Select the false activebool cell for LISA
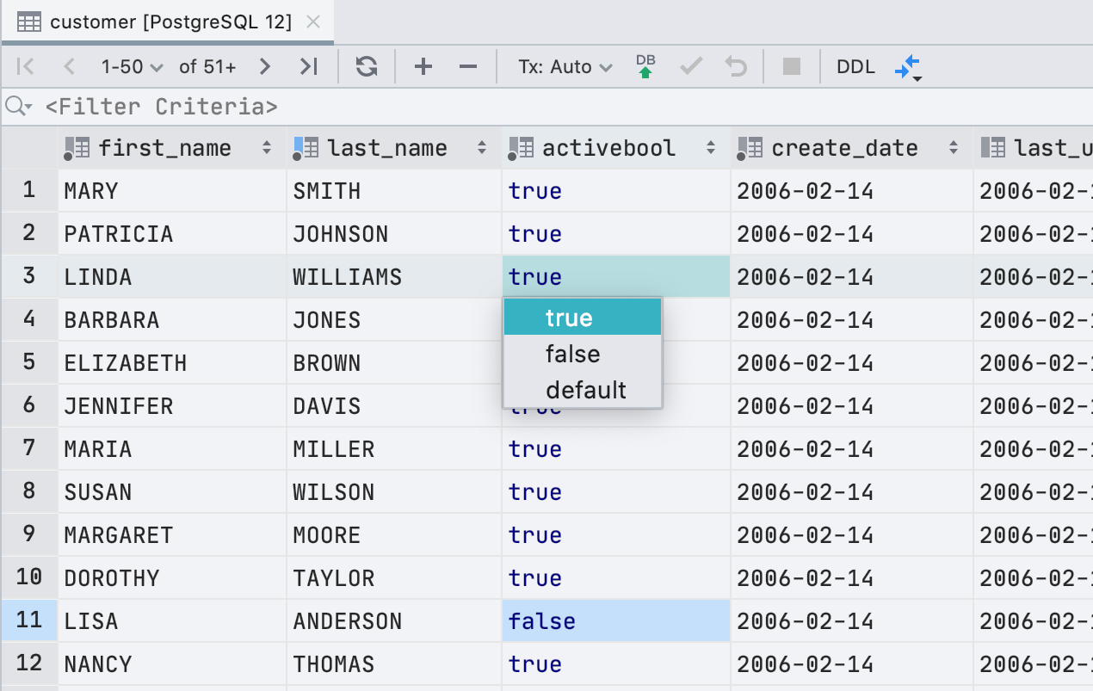Screen dimensions: 1093x691 tap(616, 620)
